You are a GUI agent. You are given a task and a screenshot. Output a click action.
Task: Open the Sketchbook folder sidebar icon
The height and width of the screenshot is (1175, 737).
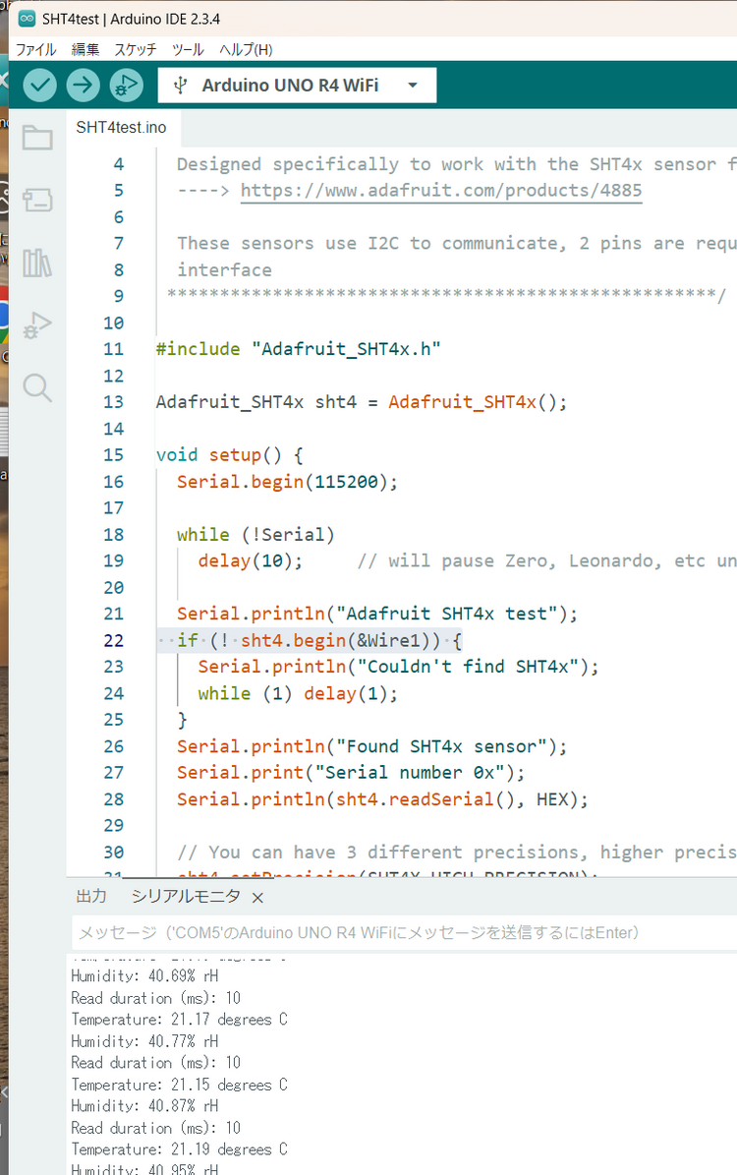[x=37, y=138]
